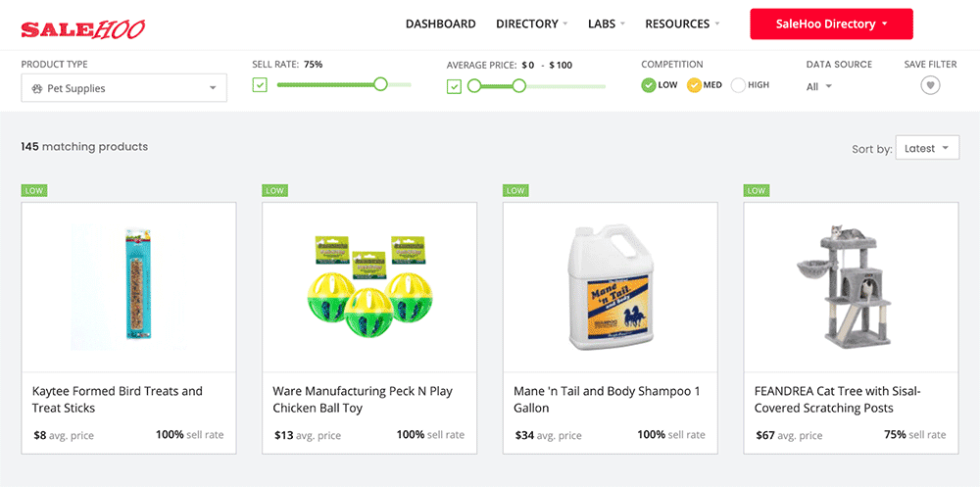Disable the MED competition filter
The height and width of the screenshot is (487, 980).
click(x=694, y=85)
